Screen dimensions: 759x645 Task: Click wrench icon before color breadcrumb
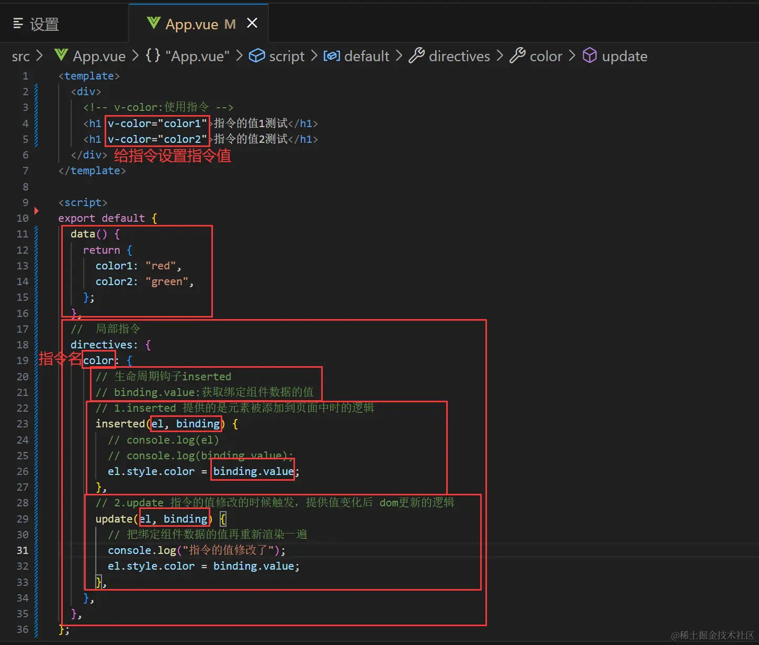coord(517,55)
